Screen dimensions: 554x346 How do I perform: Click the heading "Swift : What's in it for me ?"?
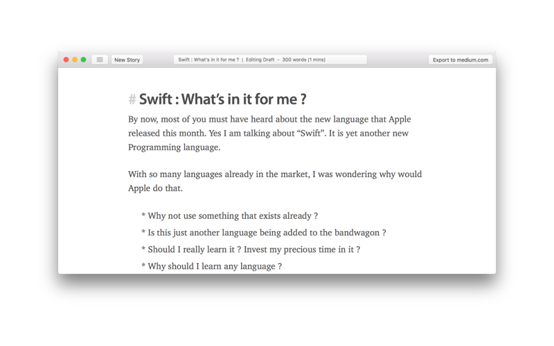[x=222, y=99]
